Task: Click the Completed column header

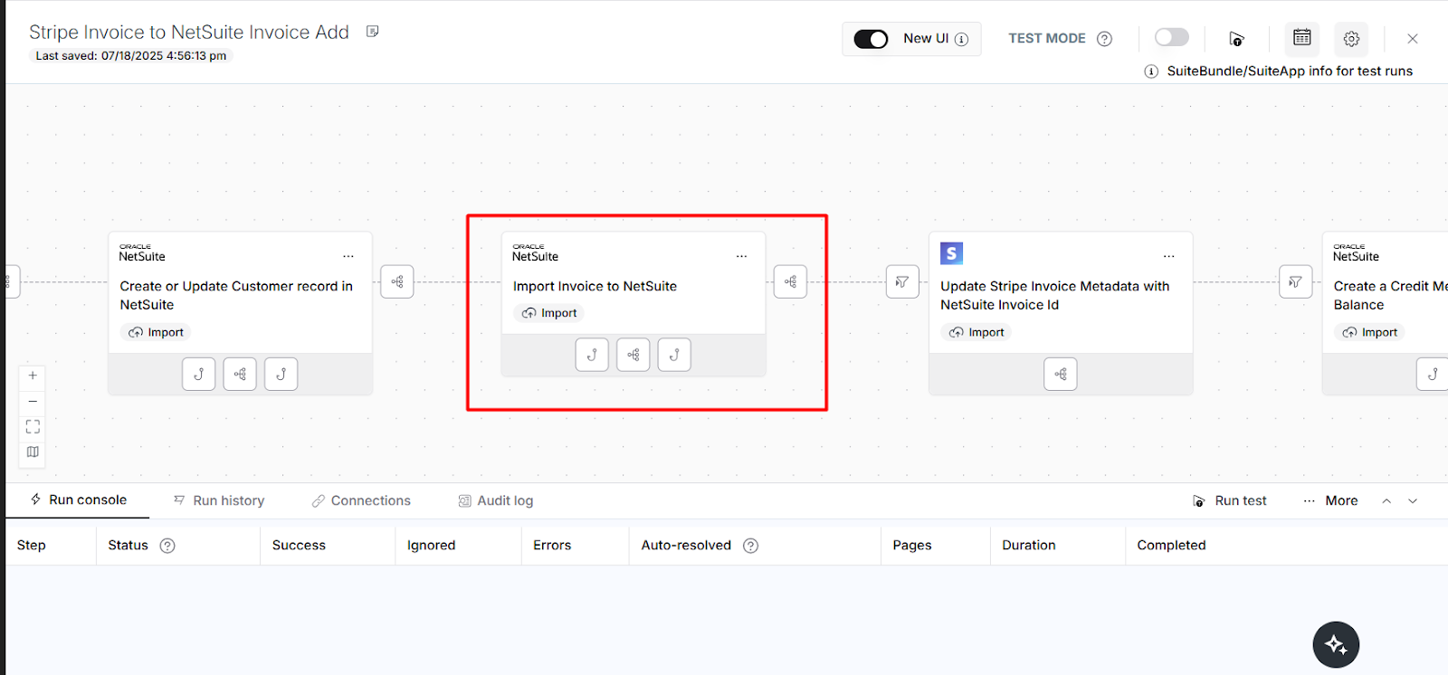Action: click(1171, 545)
